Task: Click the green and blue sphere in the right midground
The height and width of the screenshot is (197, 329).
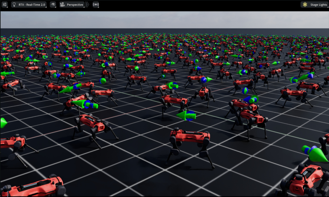Action: coord(245,90)
